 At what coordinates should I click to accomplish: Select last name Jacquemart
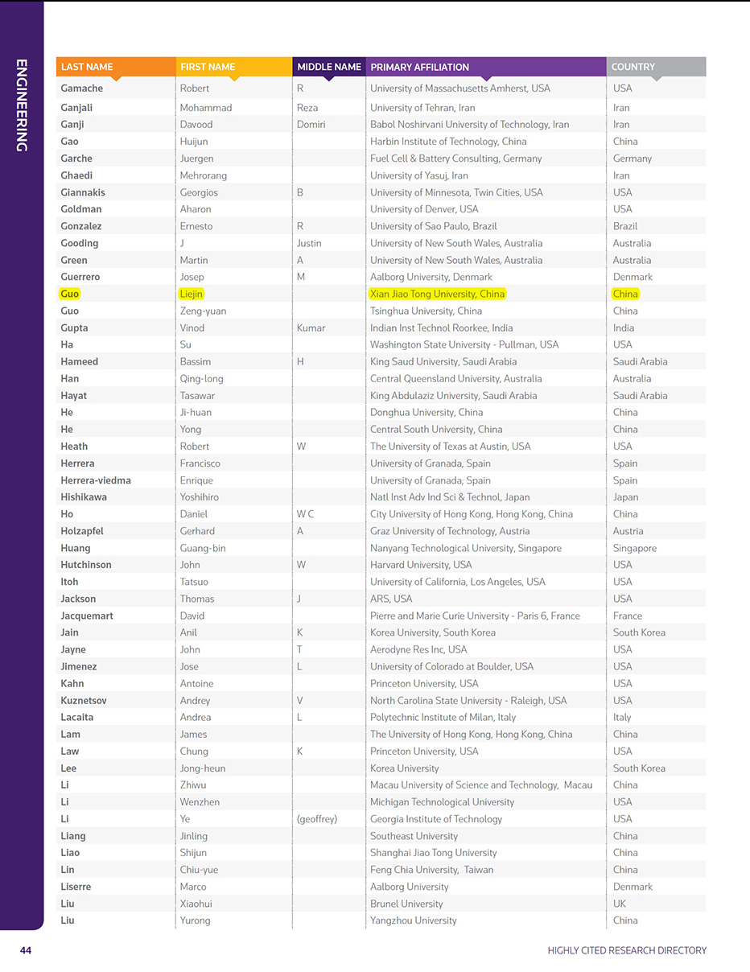point(86,616)
